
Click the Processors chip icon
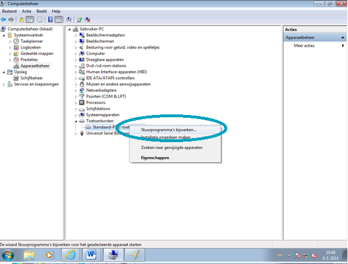[x=82, y=102]
